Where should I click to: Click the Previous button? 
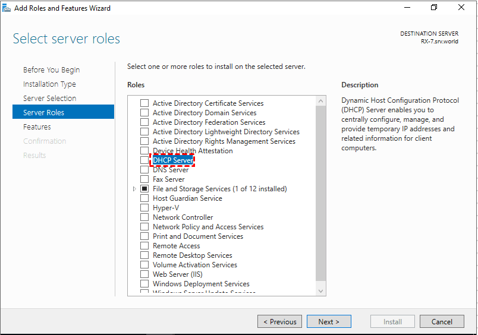pyautogui.click(x=279, y=322)
